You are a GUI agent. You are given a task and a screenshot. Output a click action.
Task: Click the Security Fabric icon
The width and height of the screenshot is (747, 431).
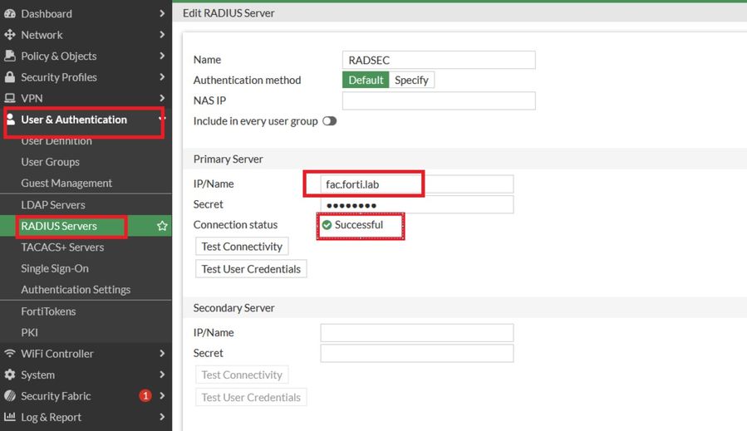pyautogui.click(x=9, y=396)
